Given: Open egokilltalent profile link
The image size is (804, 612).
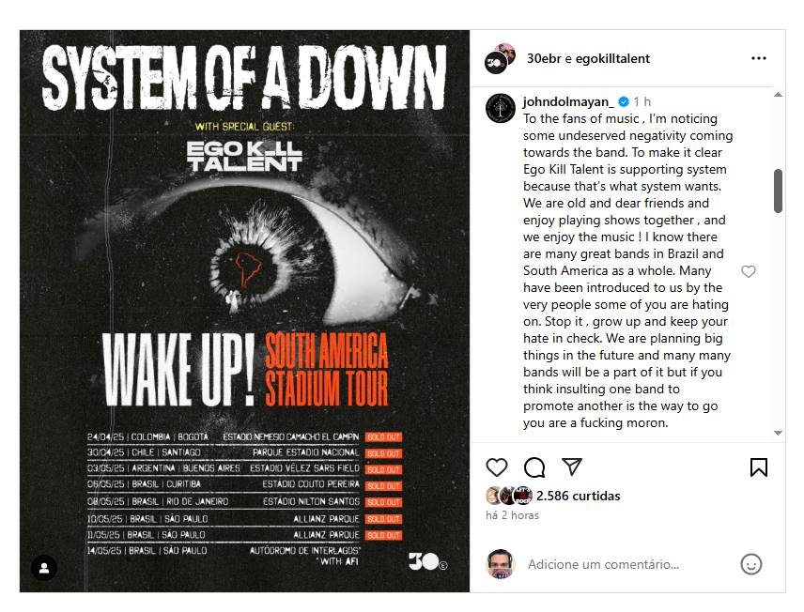Looking at the screenshot, I should click(x=615, y=58).
